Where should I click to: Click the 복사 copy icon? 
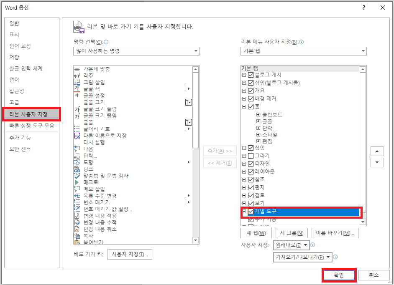(77, 236)
